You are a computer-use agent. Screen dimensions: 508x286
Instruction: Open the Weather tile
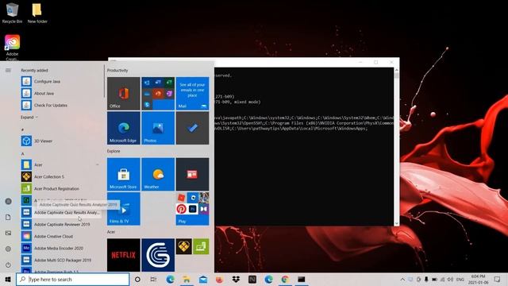point(158,174)
